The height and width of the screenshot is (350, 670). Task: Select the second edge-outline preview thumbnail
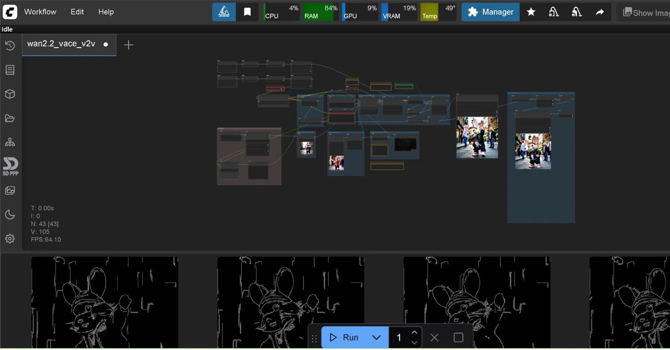tap(291, 302)
